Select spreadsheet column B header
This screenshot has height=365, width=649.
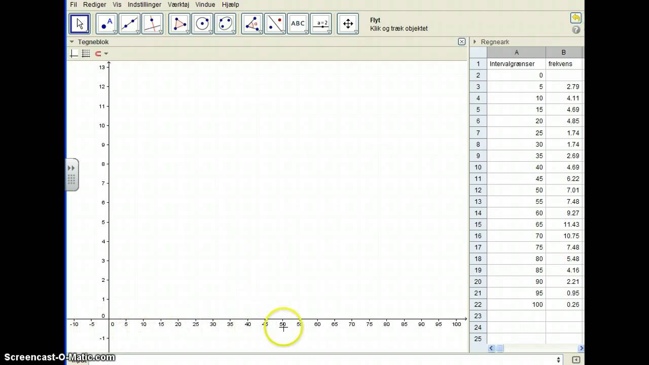(x=564, y=53)
